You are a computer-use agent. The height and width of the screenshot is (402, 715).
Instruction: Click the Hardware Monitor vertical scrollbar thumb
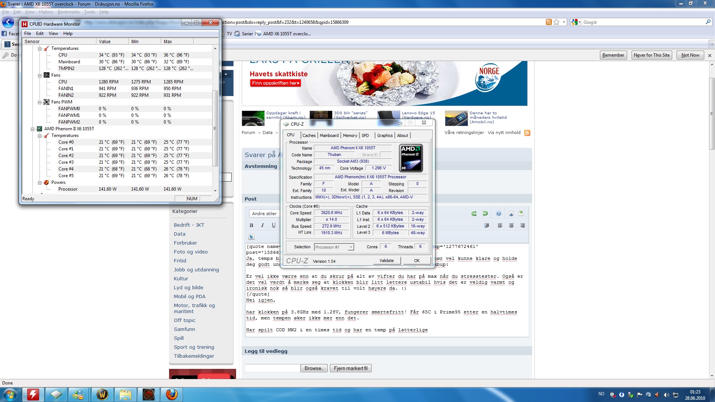[x=214, y=128]
